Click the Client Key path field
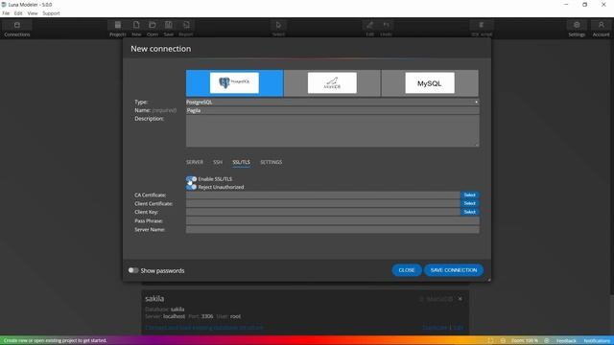Screen dimensions: 614x345 (323, 212)
